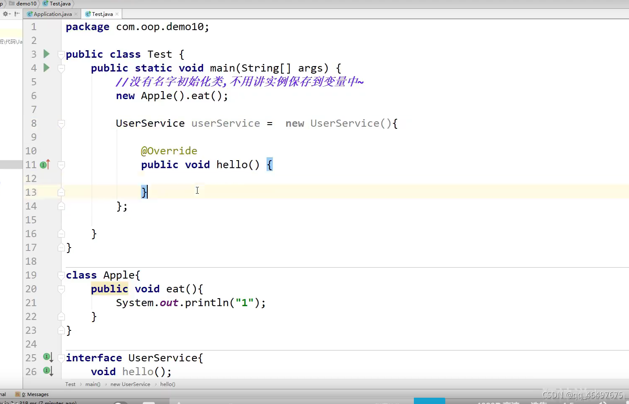Viewport: 629px width, 404px height.
Task: Click hello() in the bottom breadcrumb
Action: (168, 384)
